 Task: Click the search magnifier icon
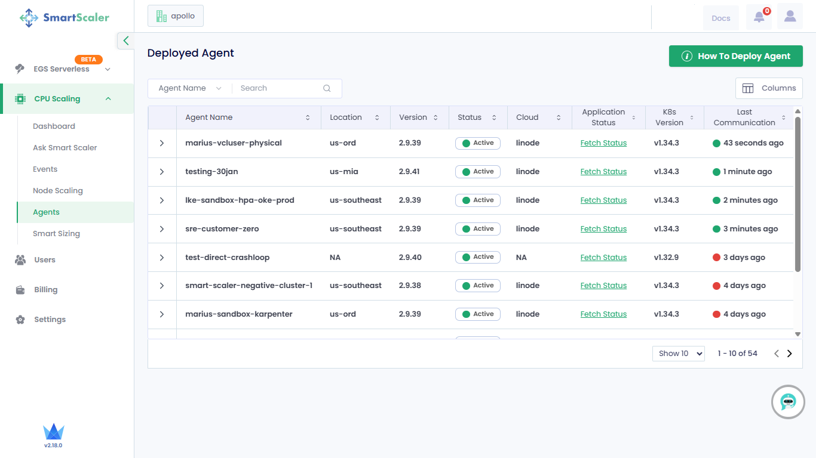pyautogui.click(x=327, y=88)
